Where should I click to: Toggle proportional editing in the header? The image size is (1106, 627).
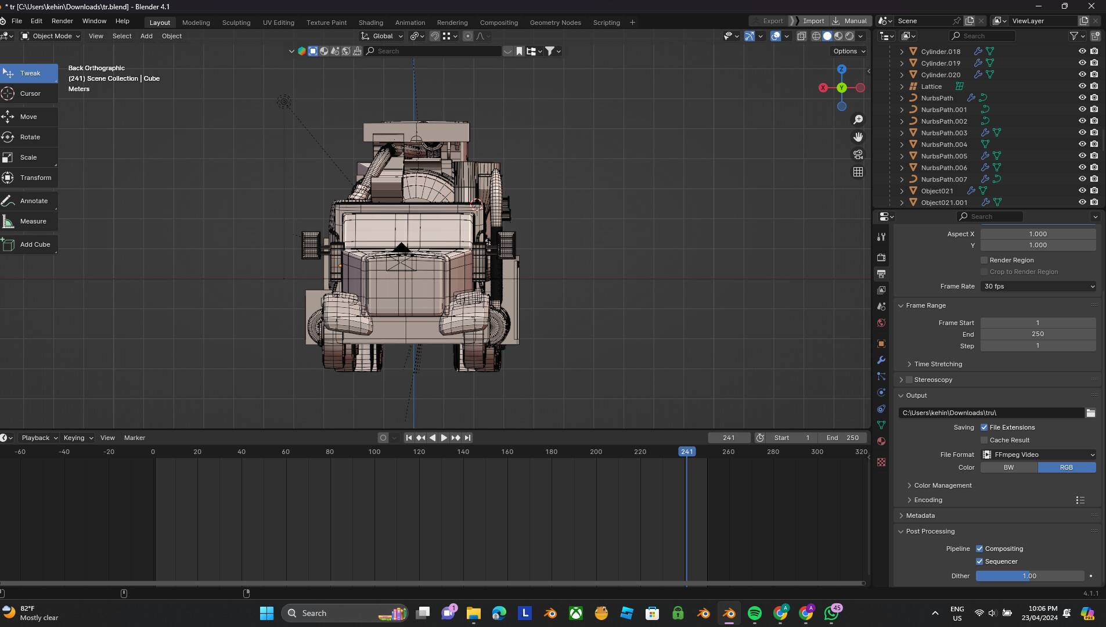[x=468, y=36]
